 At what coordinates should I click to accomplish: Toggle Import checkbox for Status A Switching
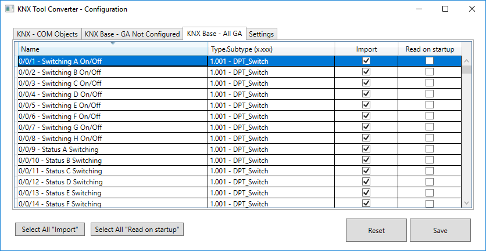tap(366, 149)
